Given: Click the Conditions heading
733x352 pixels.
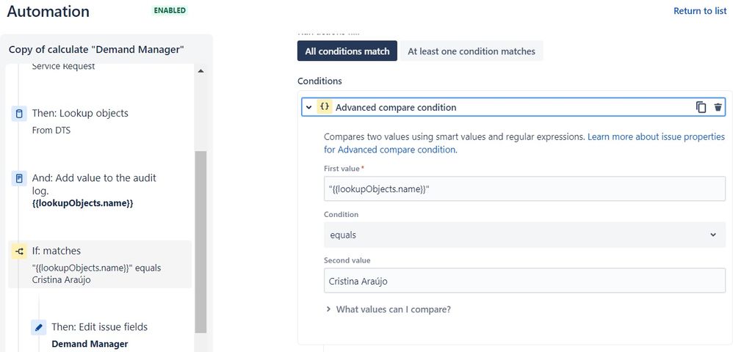Looking at the screenshot, I should (x=319, y=81).
